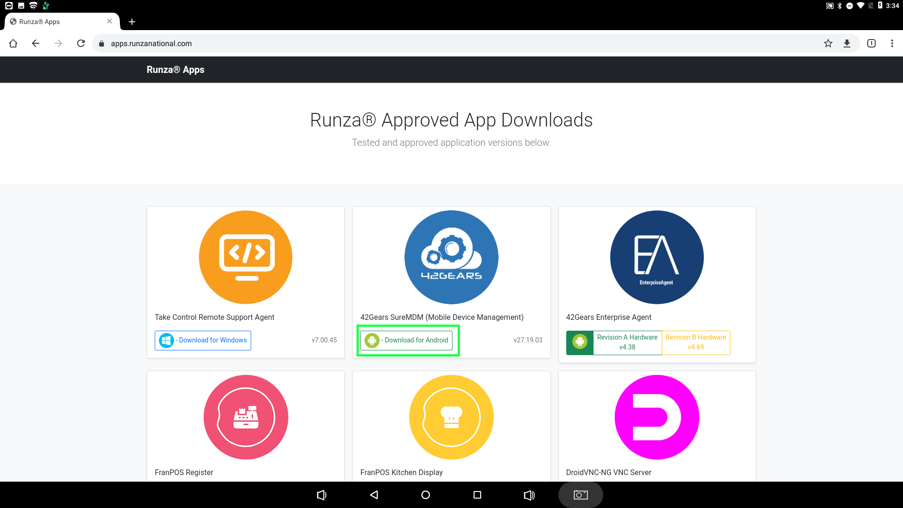Viewport: 903px width, 508px height.
Task: Open Chrome three-dot menu
Action: click(x=892, y=43)
